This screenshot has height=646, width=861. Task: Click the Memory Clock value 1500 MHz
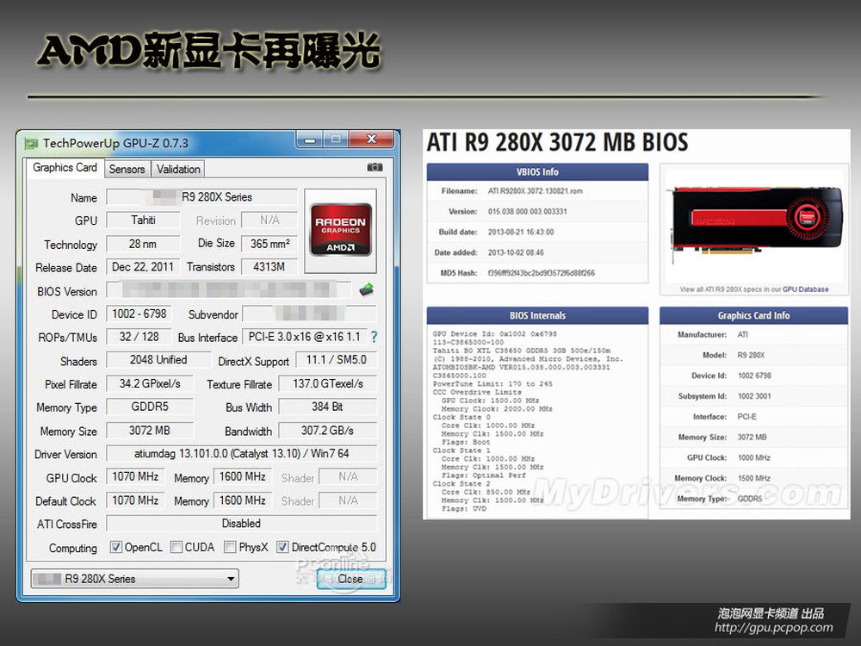[x=754, y=478]
